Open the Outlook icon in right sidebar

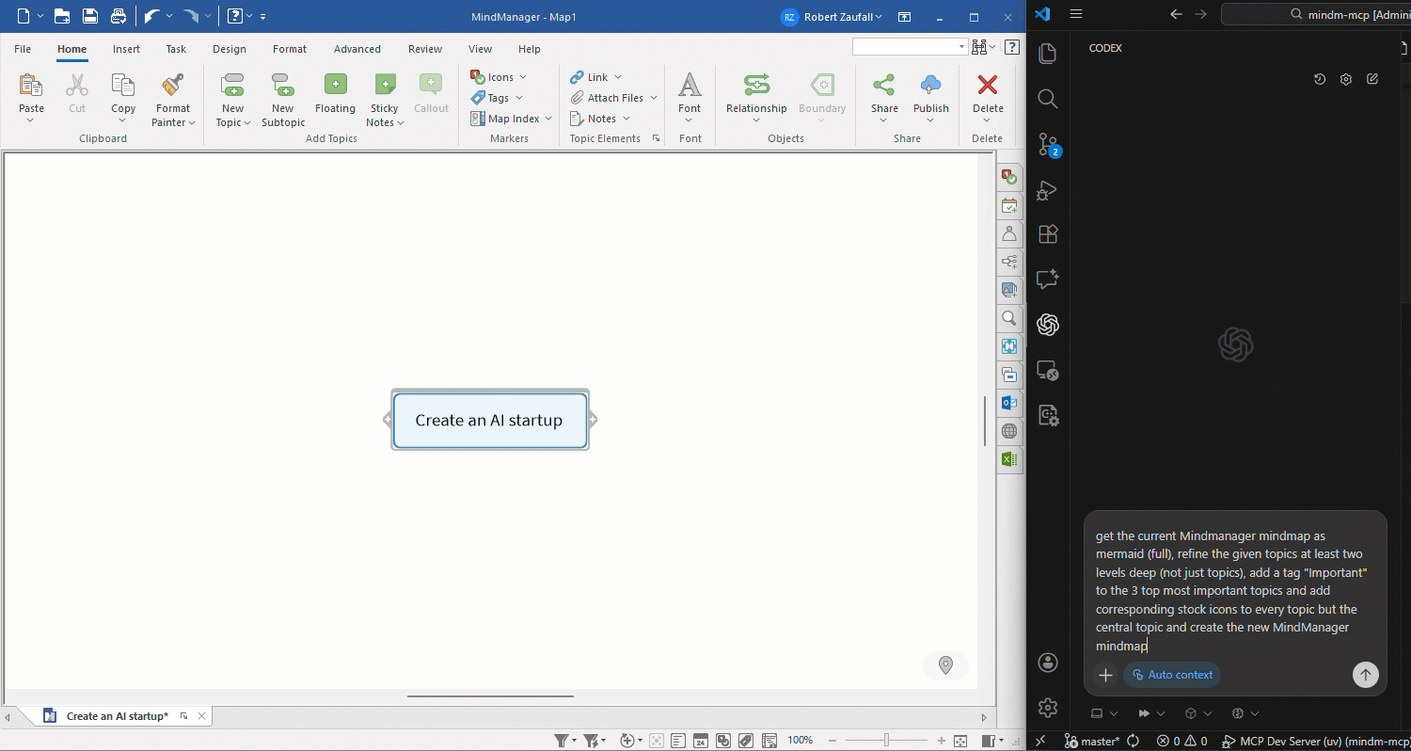click(1009, 402)
